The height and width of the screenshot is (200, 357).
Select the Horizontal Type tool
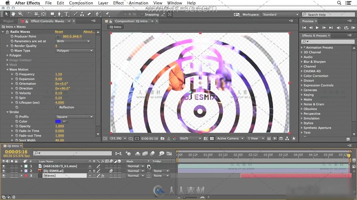(66, 14)
